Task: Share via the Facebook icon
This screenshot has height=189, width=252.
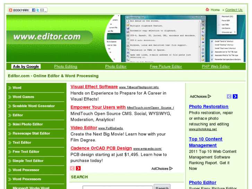Action: pyautogui.click(x=34, y=10)
